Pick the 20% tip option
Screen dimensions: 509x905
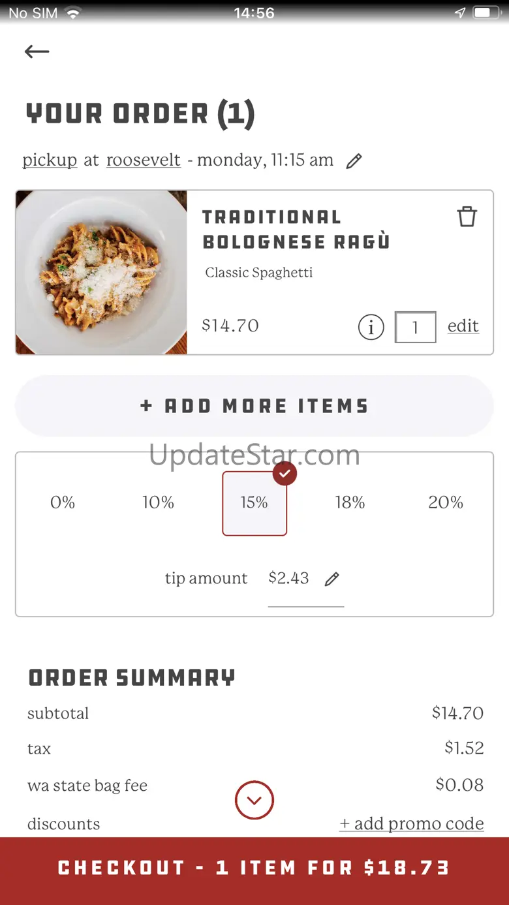point(446,502)
